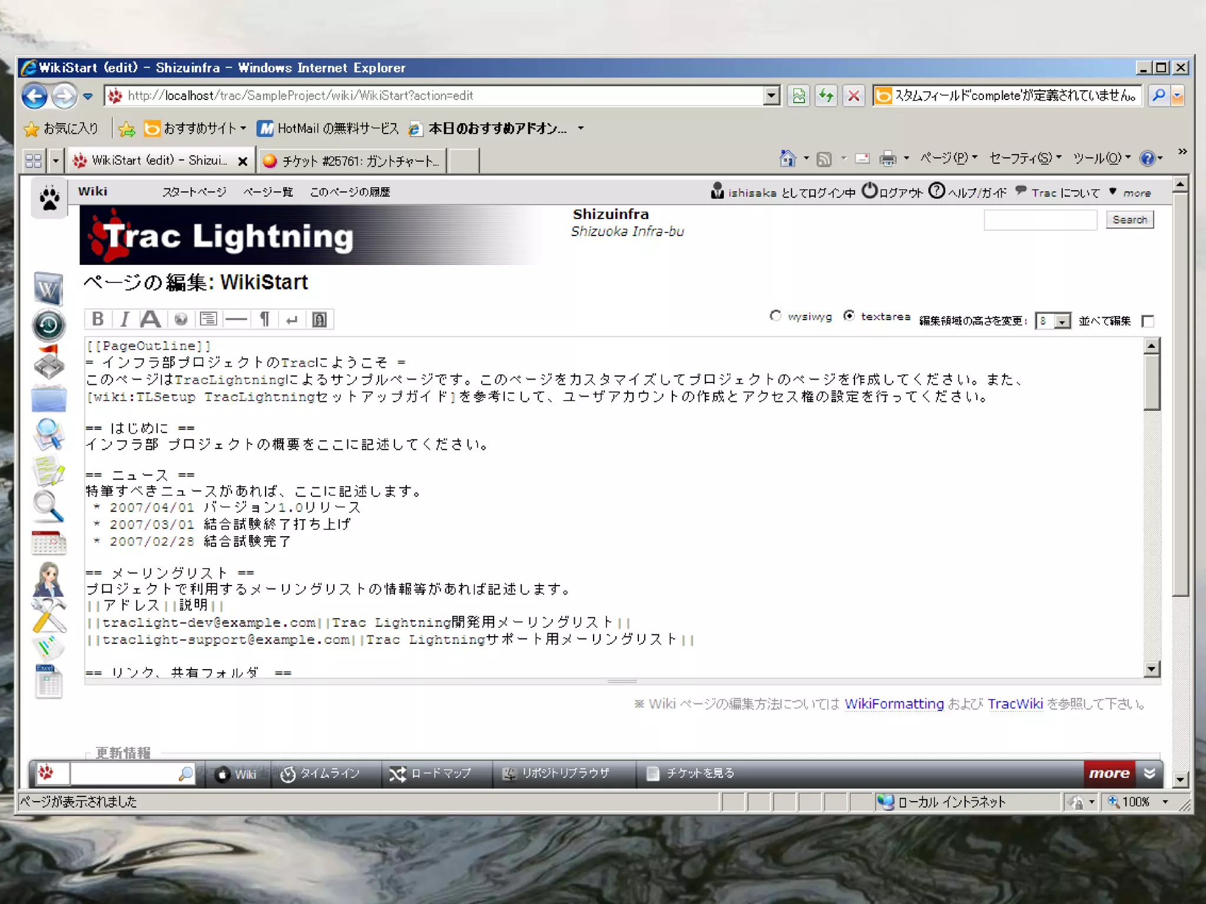Open the calendar icon in sidebar
Viewport: 1206px width, 904px height.
coord(48,543)
